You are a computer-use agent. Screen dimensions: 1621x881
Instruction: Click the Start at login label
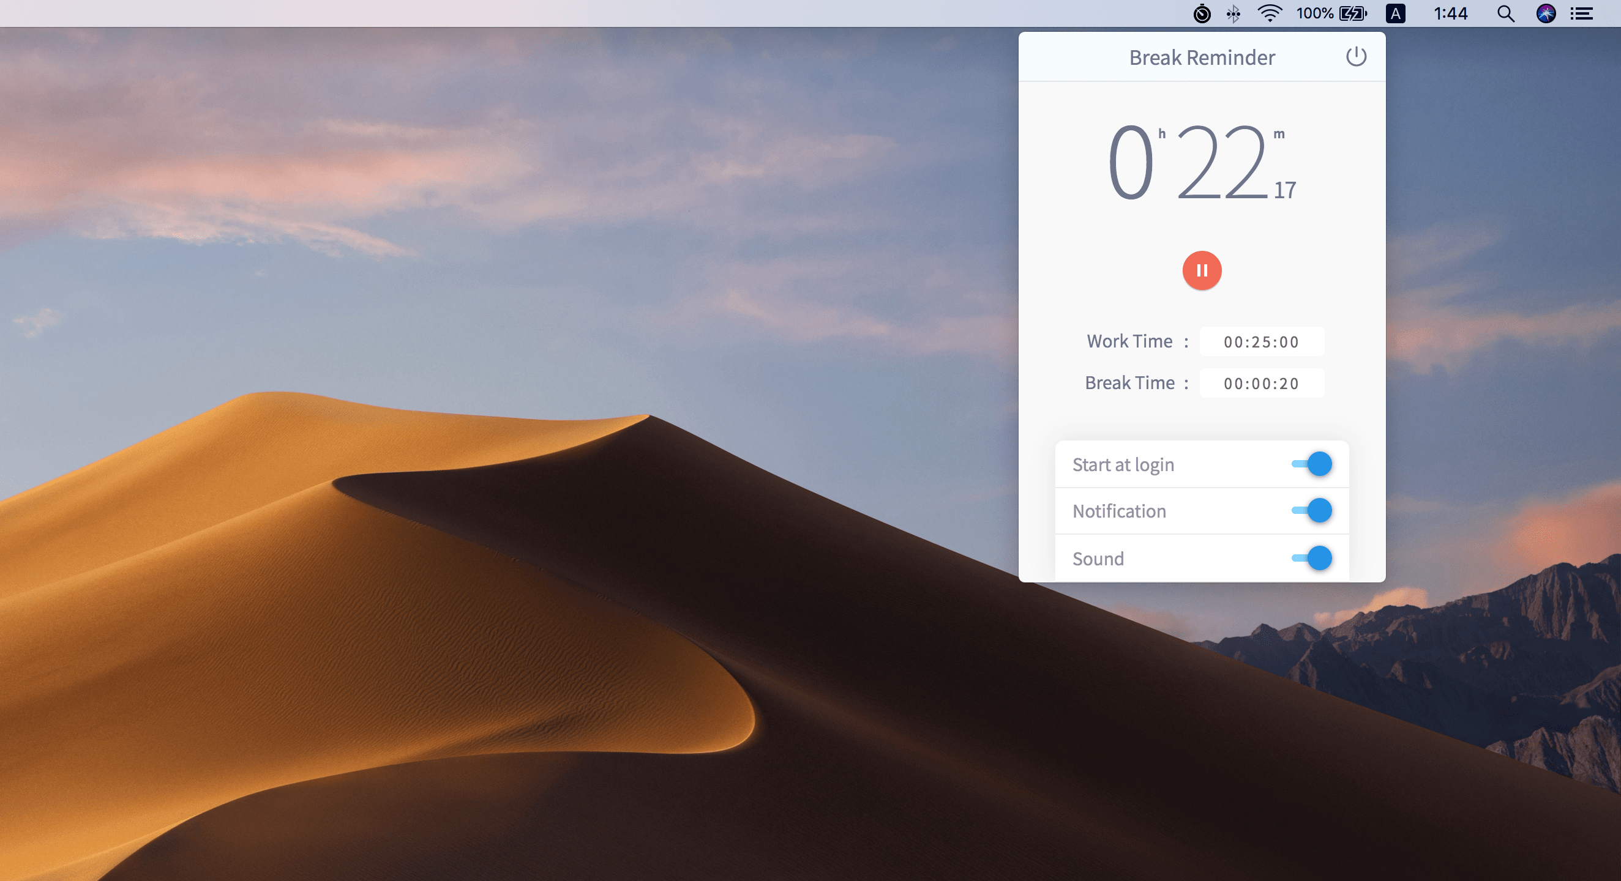coord(1123,465)
